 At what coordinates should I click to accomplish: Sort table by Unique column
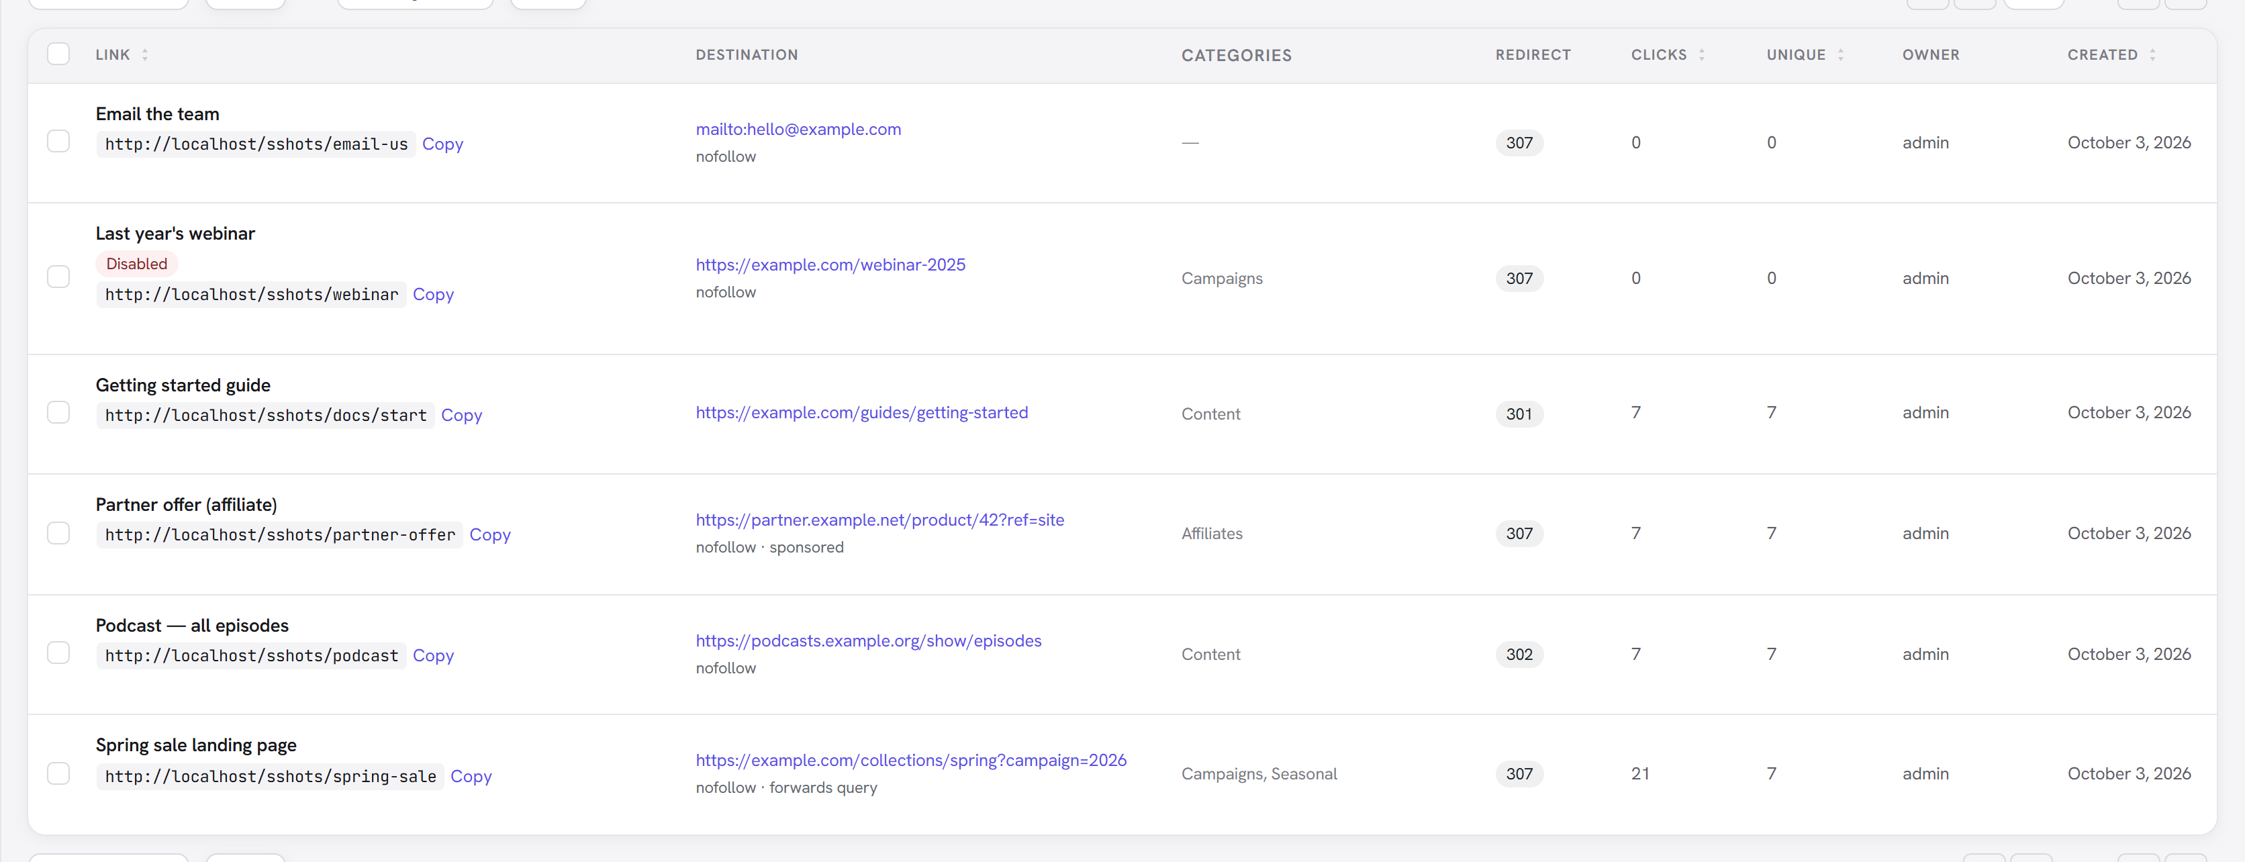(1805, 55)
